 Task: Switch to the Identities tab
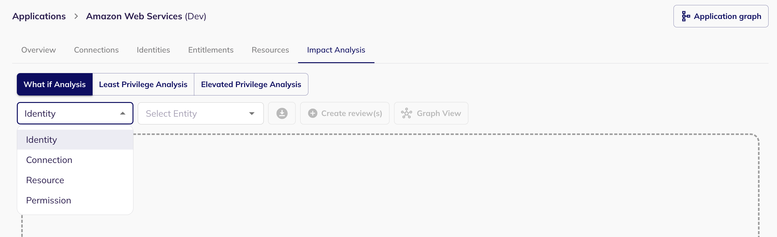tap(153, 50)
